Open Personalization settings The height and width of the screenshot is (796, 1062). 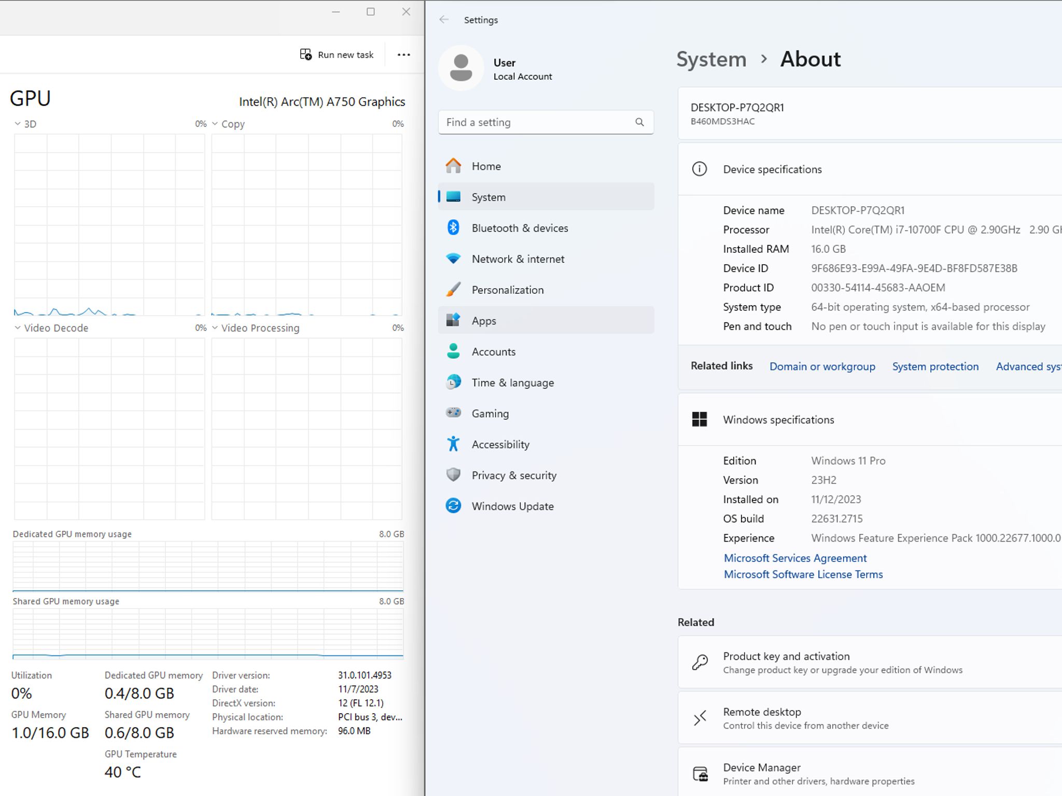tap(546, 290)
